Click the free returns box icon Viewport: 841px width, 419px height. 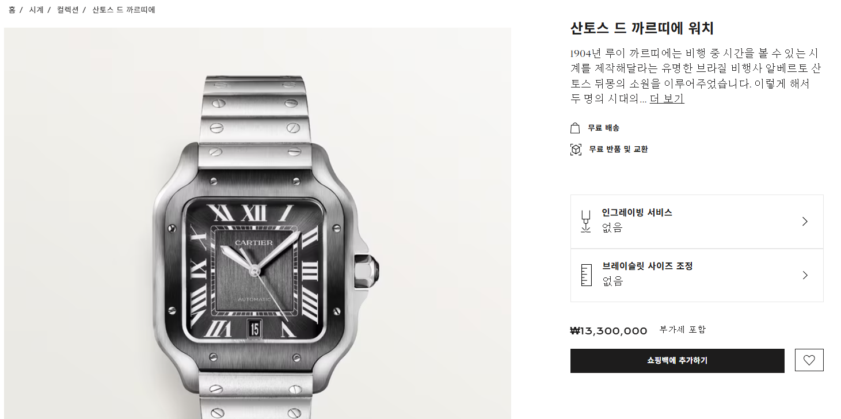click(576, 150)
